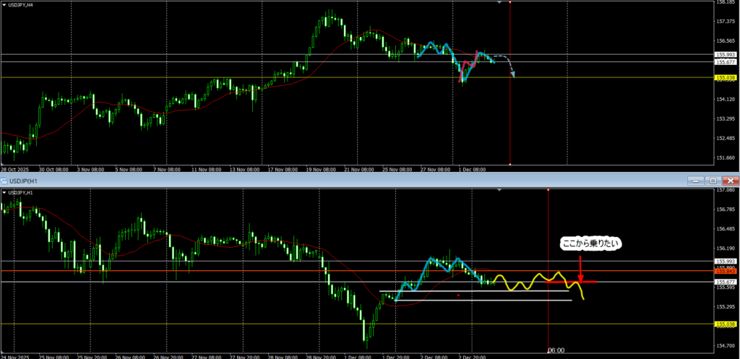Select the "ここから乗りたい" text annotation
This screenshot has height=359, width=740.
tap(591, 245)
